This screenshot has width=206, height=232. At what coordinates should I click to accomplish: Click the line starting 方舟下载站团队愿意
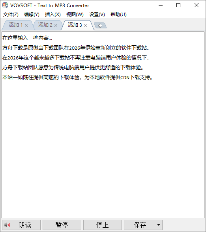pyautogui.click(x=73, y=67)
